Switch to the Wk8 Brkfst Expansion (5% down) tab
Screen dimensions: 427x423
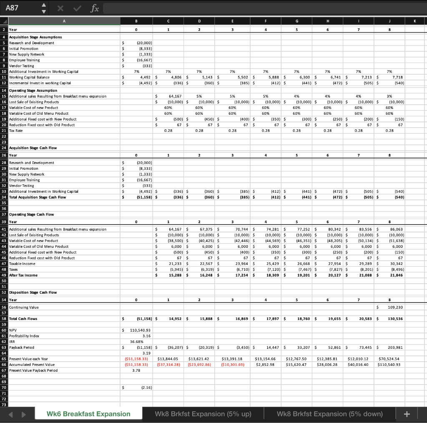(x=329, y=414)
